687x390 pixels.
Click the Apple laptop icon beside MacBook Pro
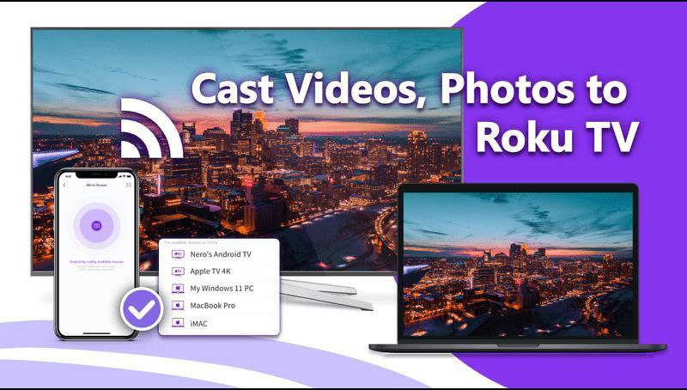point(178,306)
